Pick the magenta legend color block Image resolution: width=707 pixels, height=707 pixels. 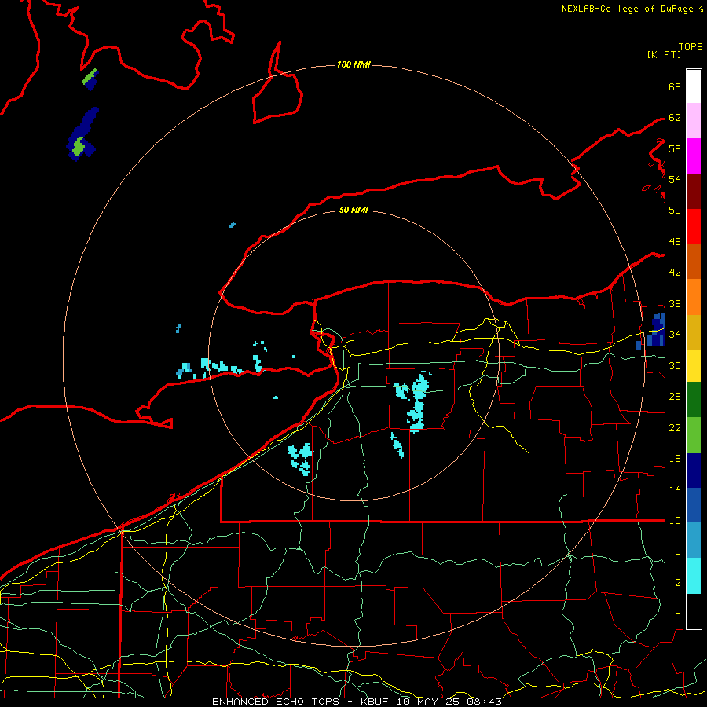click(694, 156)
